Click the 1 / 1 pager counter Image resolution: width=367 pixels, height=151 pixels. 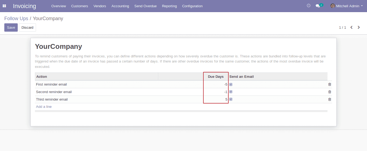point(343,27)
